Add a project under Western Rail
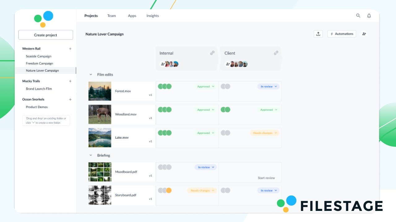Image resolution: width=396 pixels, height=222 pixels. [70, 49]
